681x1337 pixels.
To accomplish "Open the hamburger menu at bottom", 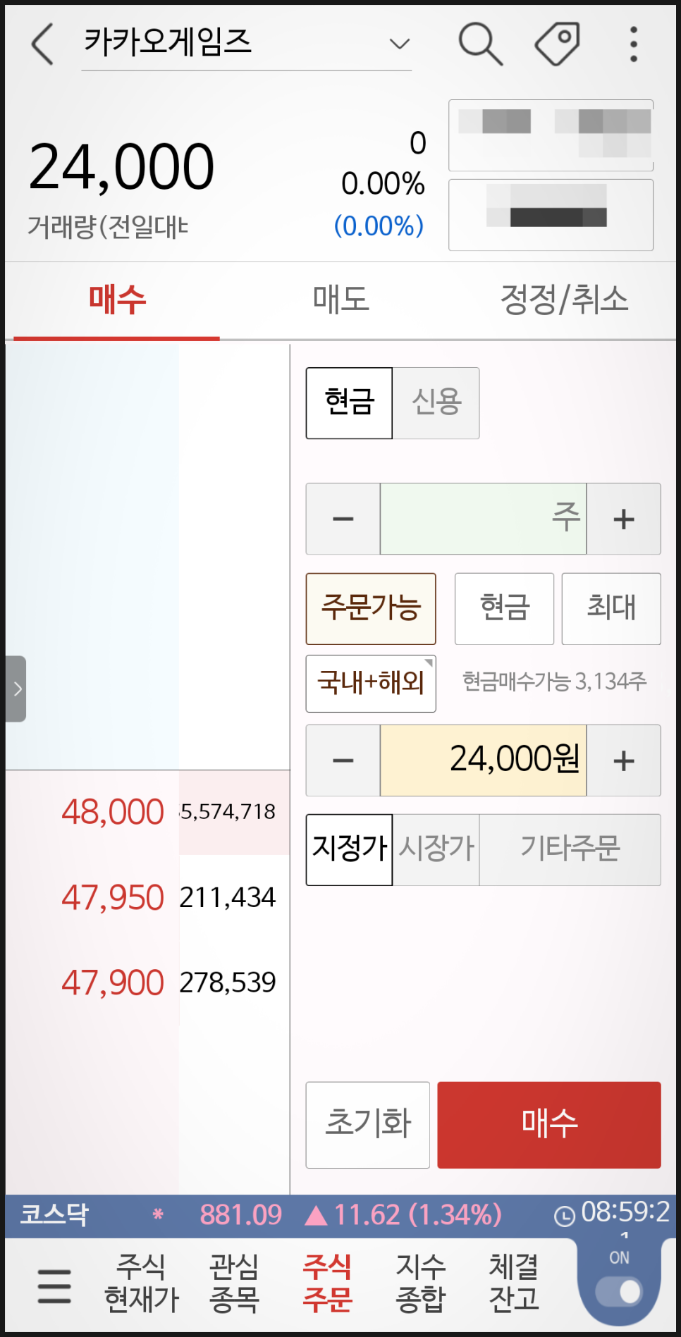I will coord(54,1286).
